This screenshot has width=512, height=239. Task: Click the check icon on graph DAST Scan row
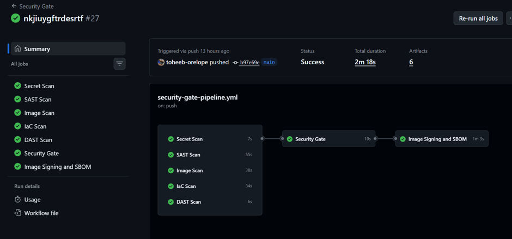click(170, 202)
